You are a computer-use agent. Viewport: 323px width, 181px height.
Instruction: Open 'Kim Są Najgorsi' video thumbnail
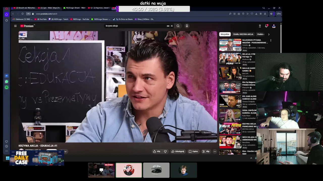point(230,87)
